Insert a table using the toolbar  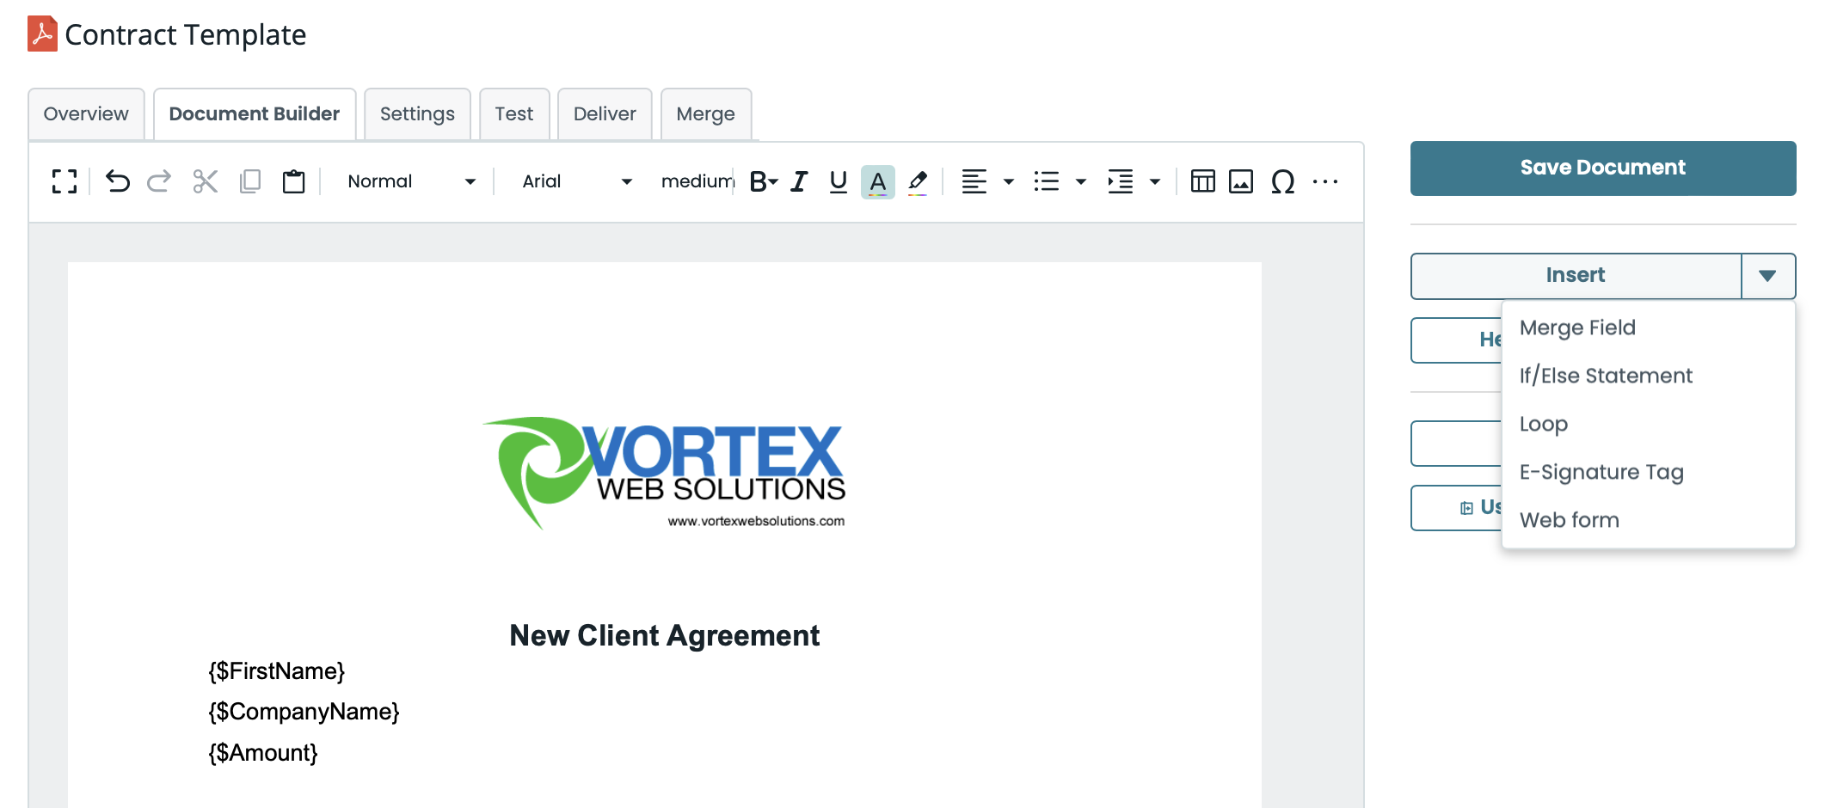click(x=1202, y=181)
